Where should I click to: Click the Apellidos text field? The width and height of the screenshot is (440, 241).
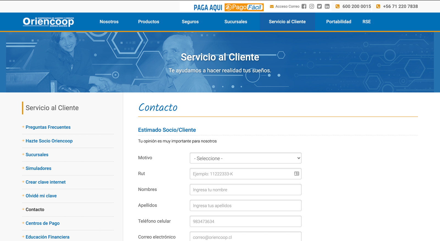coord(246,206)
